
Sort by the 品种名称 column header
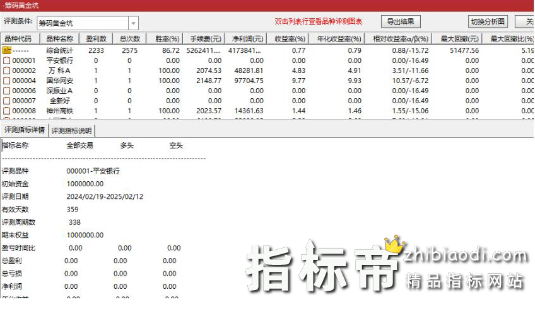coord(60,39)
